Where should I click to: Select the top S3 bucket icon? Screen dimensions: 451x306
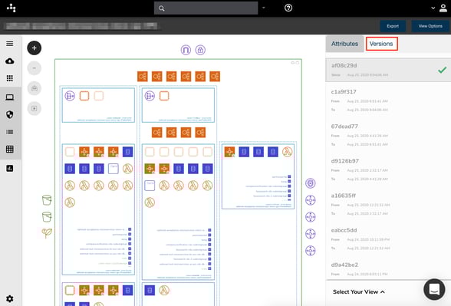coord(47,200)
